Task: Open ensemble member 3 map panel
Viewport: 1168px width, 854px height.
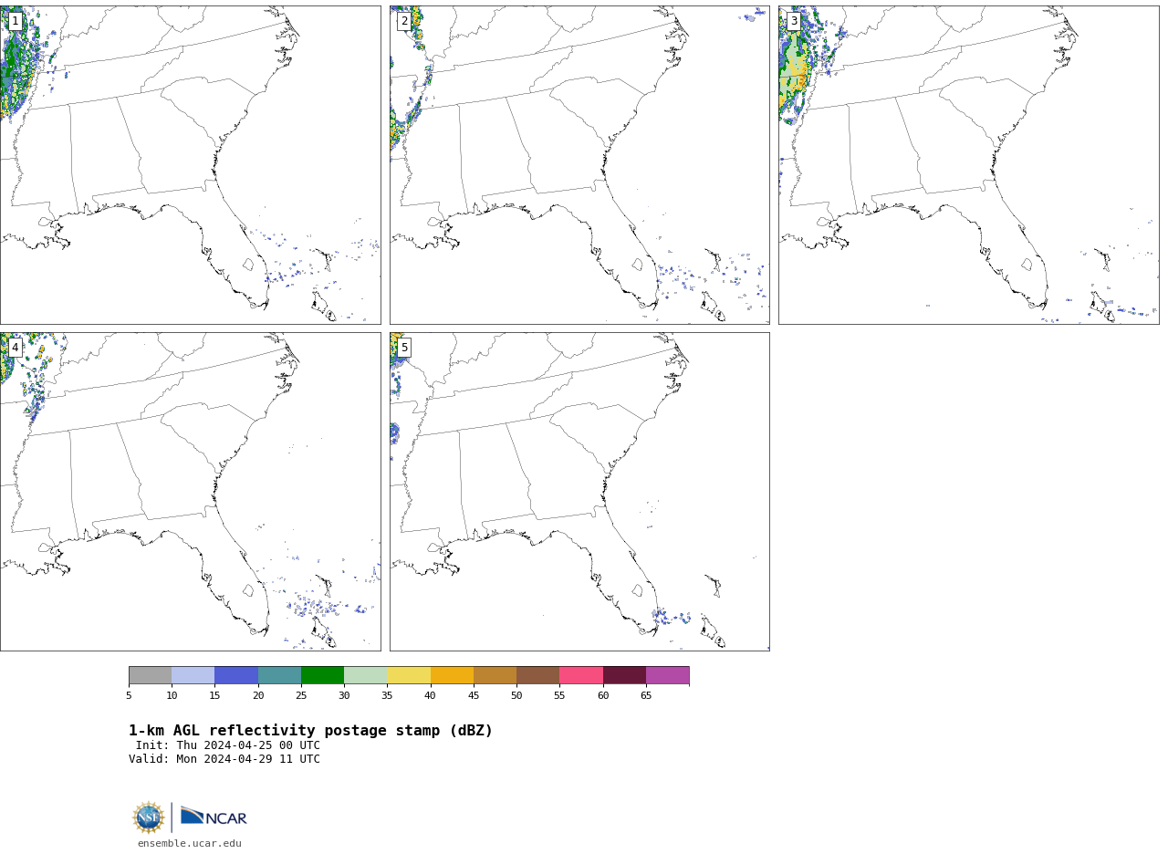Action: coord(968,164)
